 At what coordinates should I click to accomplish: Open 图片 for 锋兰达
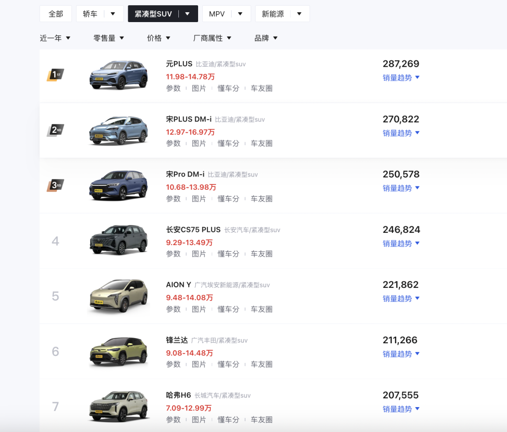(x=199, y=364)
